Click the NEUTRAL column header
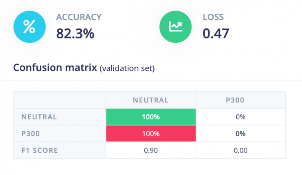This screenshot has width=302, height=175. (151, 100)
